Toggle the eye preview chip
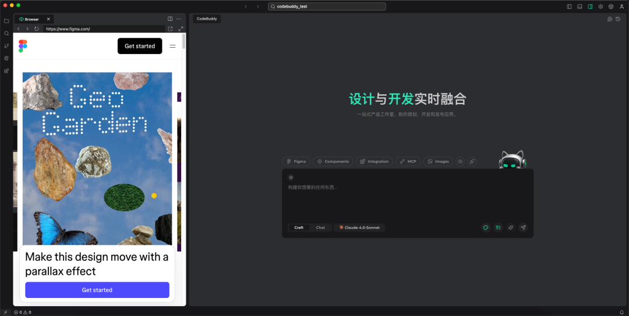Screen dimensions: 629x316 (x=460, y=161)
